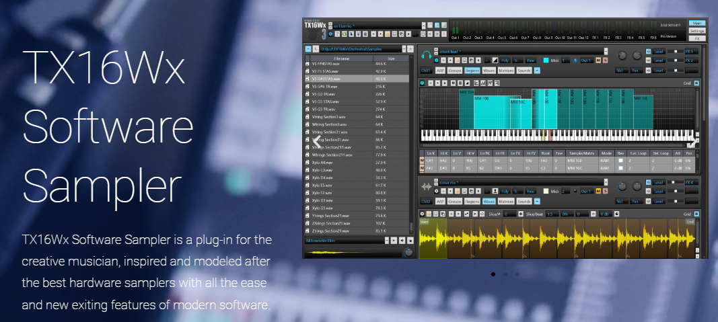Screen dimensions: 718x322
Task: Click the Start marker in the wave editor
Action: point(424,222)
